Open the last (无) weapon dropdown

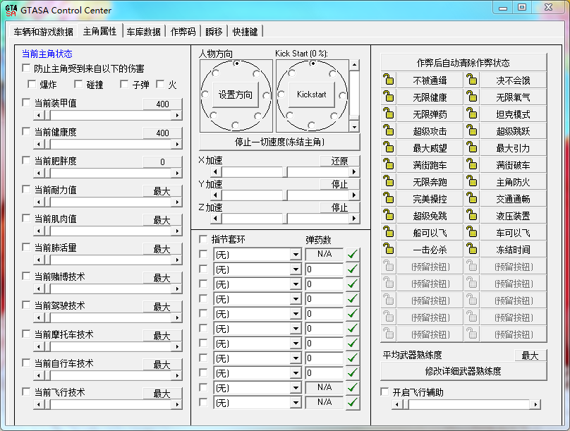[296, 403]
